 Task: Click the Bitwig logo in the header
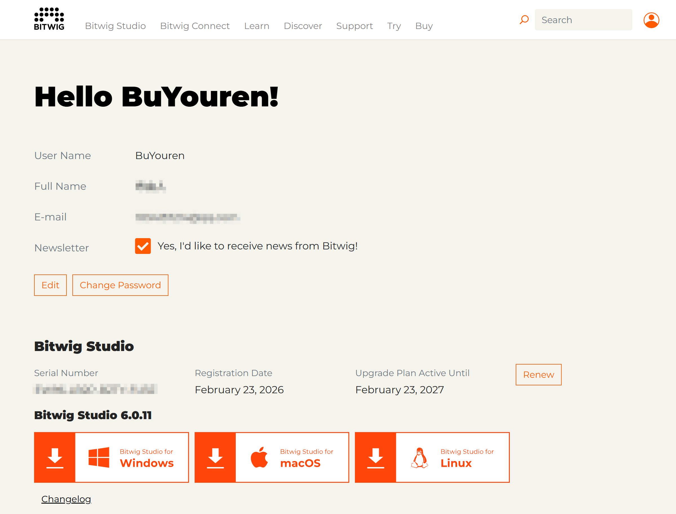[49, 19]
